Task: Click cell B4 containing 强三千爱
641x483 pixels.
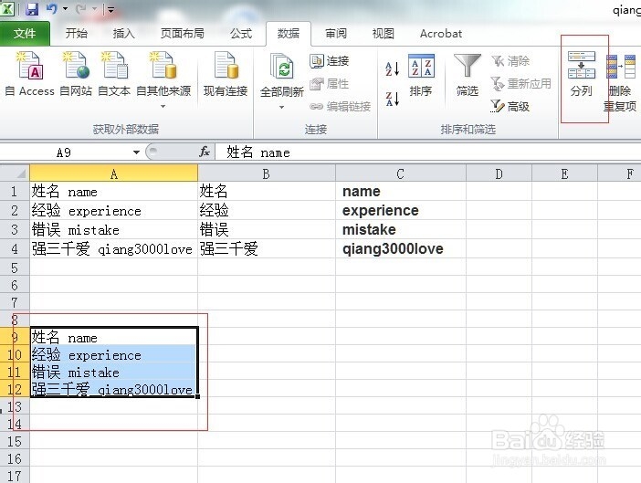Action: pyautogui.click(x=267, y=248)
